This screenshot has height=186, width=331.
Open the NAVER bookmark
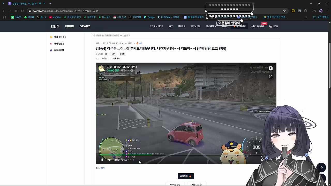click(x=16, y=17)
